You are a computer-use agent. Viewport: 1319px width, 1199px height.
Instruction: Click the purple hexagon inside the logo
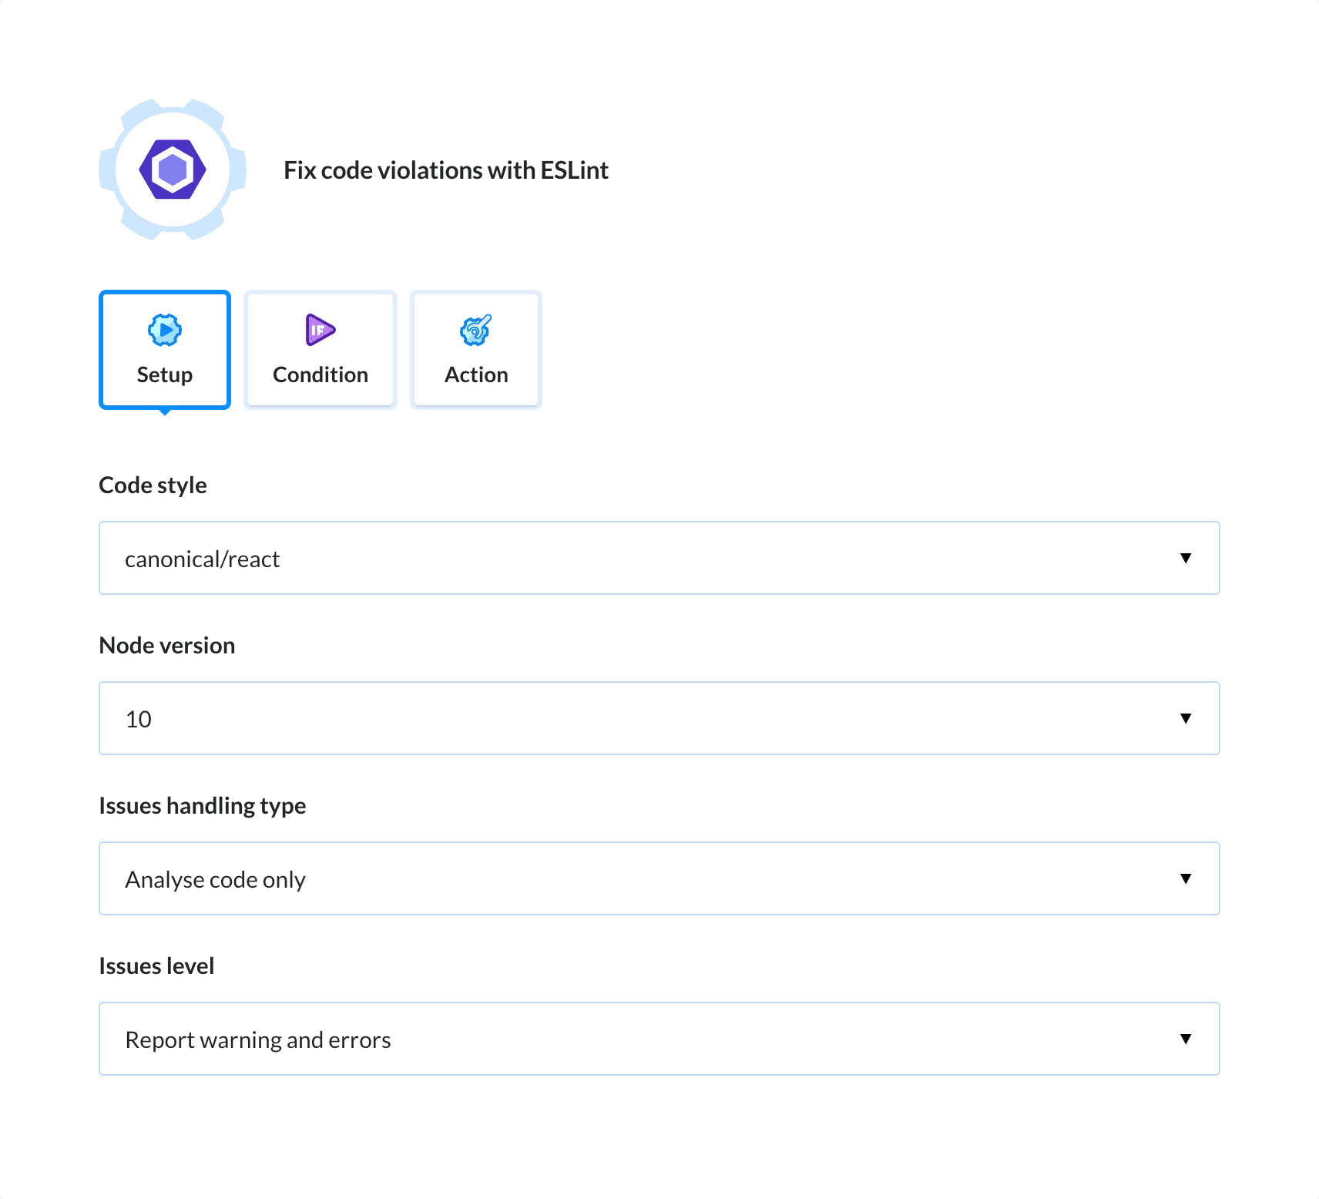pyautogui.click(x=172, y=170)
